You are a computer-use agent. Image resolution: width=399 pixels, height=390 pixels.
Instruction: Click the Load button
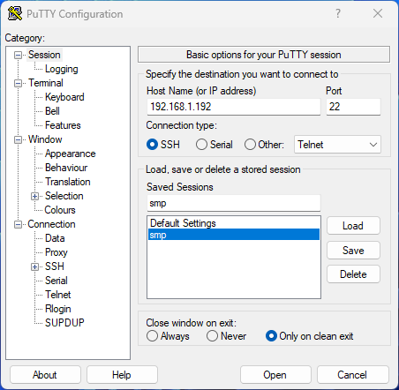353,226
